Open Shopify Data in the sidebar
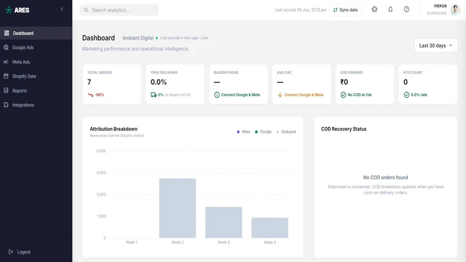Screen dimensions: 466x262 point(36,76)
